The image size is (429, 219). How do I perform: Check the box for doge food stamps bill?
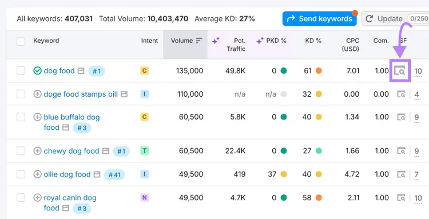point(21,94)
